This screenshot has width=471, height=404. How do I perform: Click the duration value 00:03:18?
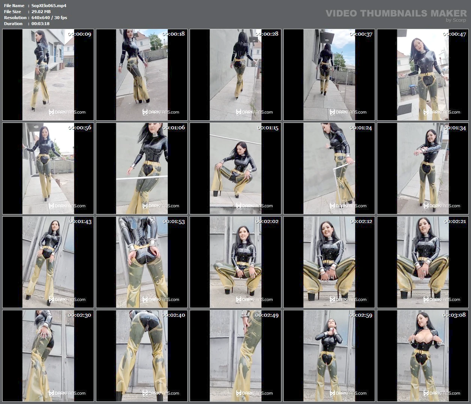[40, 24]
